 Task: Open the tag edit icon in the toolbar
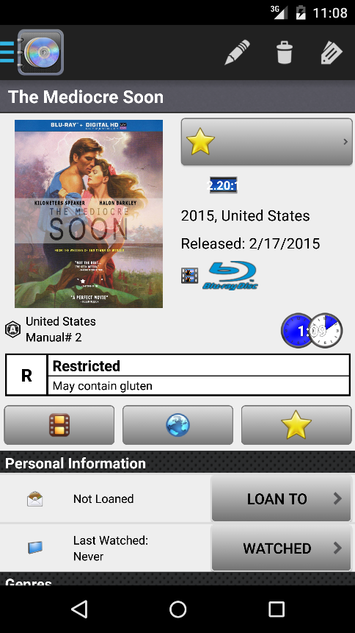[332, 52]
